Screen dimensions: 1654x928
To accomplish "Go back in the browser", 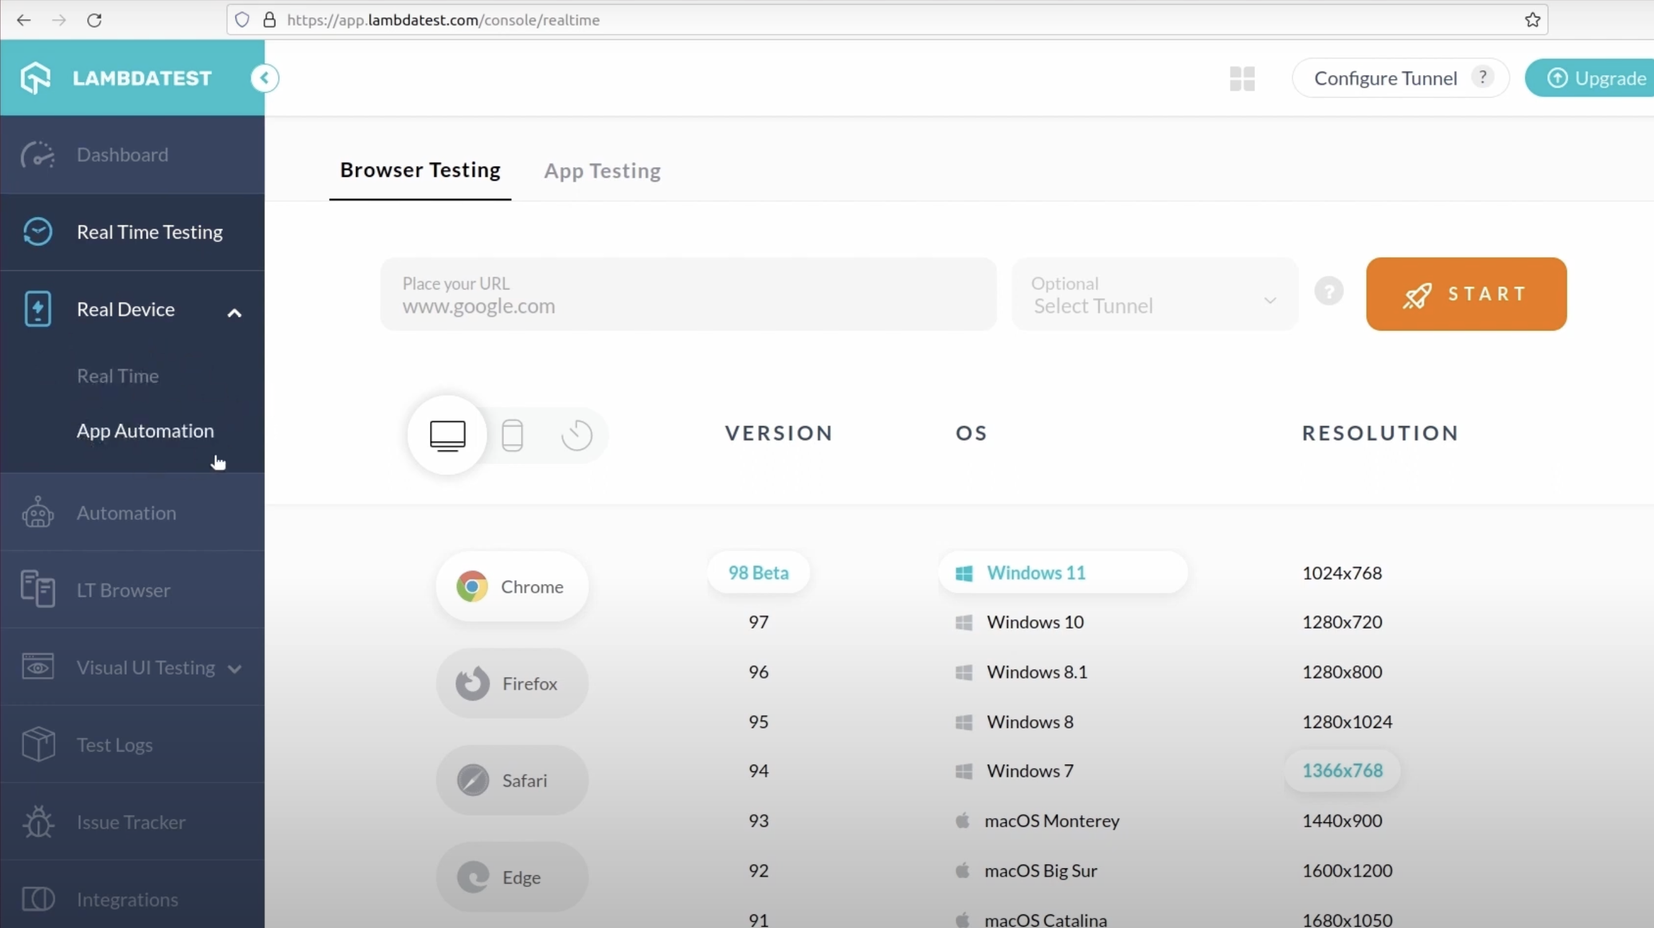I will (24, 20).
